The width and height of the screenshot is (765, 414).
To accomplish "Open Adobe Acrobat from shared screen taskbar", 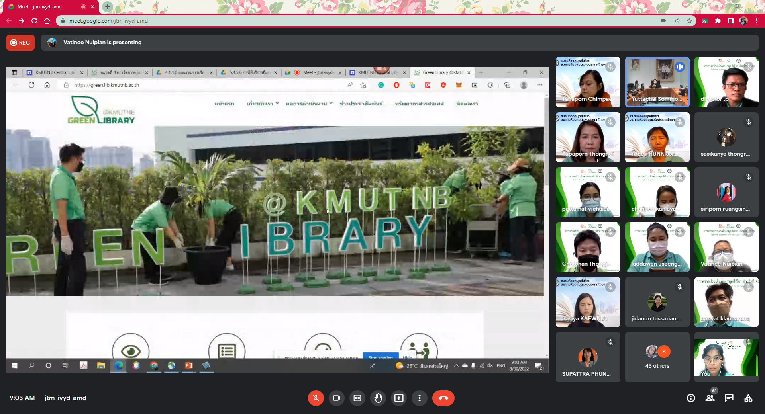I will [x=84, y=365].
